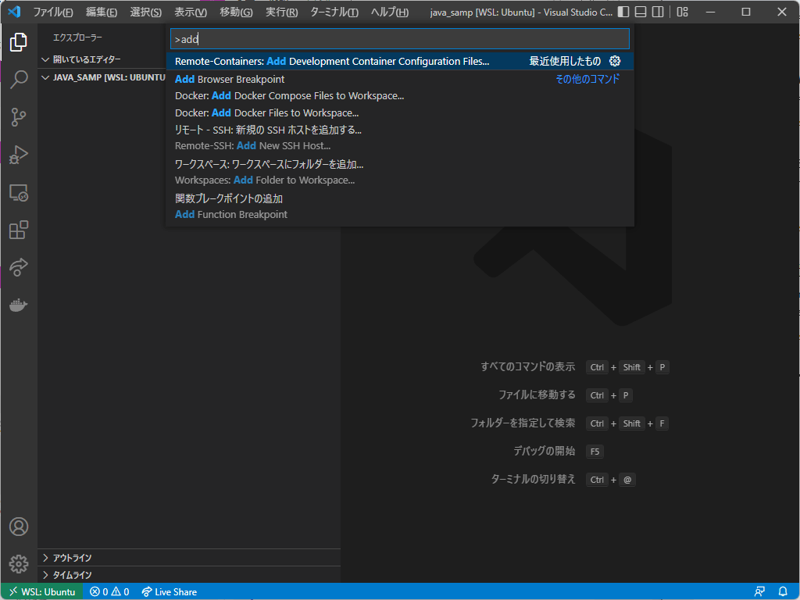
Task: Select Remote-Containers: Add Development Container Configuration Files
Action: [x=399, y=61]
